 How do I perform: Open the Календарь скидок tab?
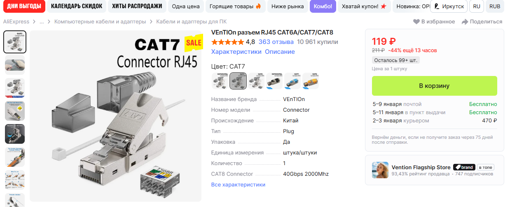(x=76, y=6)
